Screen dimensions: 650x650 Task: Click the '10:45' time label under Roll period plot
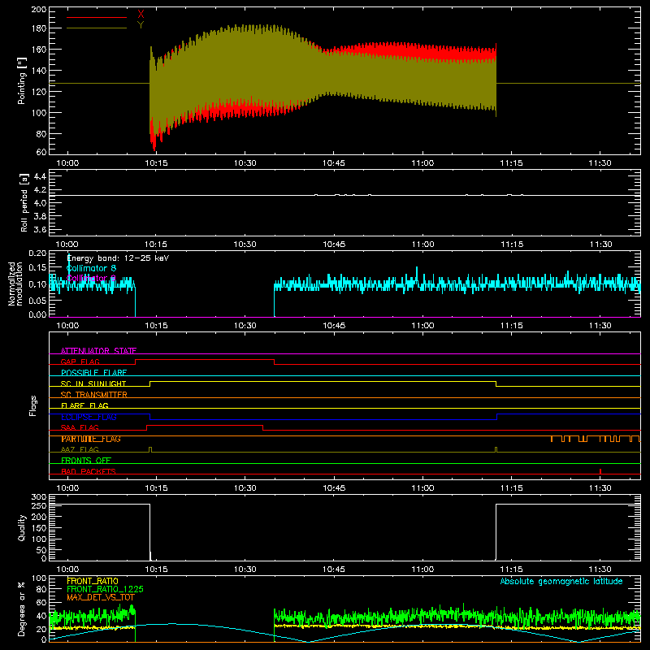click(x=334, y=245)
